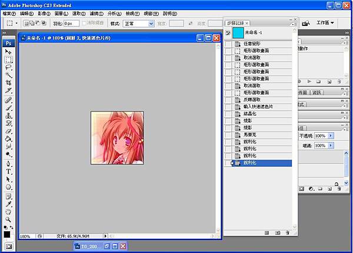Select the Zoom tool
This screenshot has width=353, height=253.
(x=9, y=219)
